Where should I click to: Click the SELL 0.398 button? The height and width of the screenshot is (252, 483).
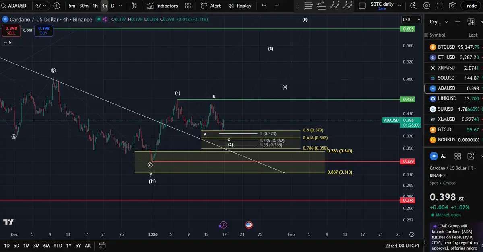click(11, 30)
